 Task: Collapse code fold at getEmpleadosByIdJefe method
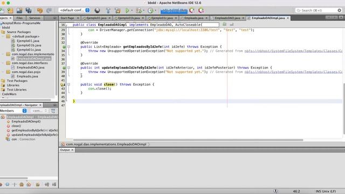68,47
